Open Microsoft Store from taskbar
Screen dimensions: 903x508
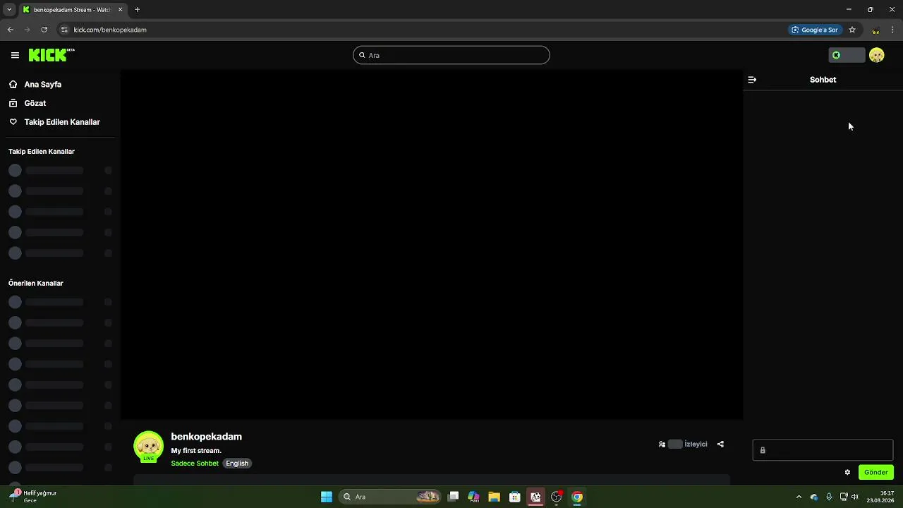[515, 497]
